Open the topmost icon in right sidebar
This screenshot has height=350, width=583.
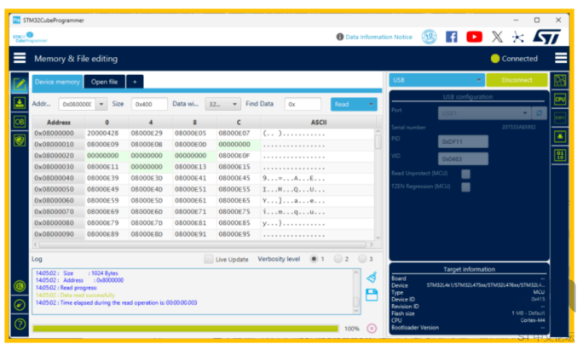pos(560,80)
